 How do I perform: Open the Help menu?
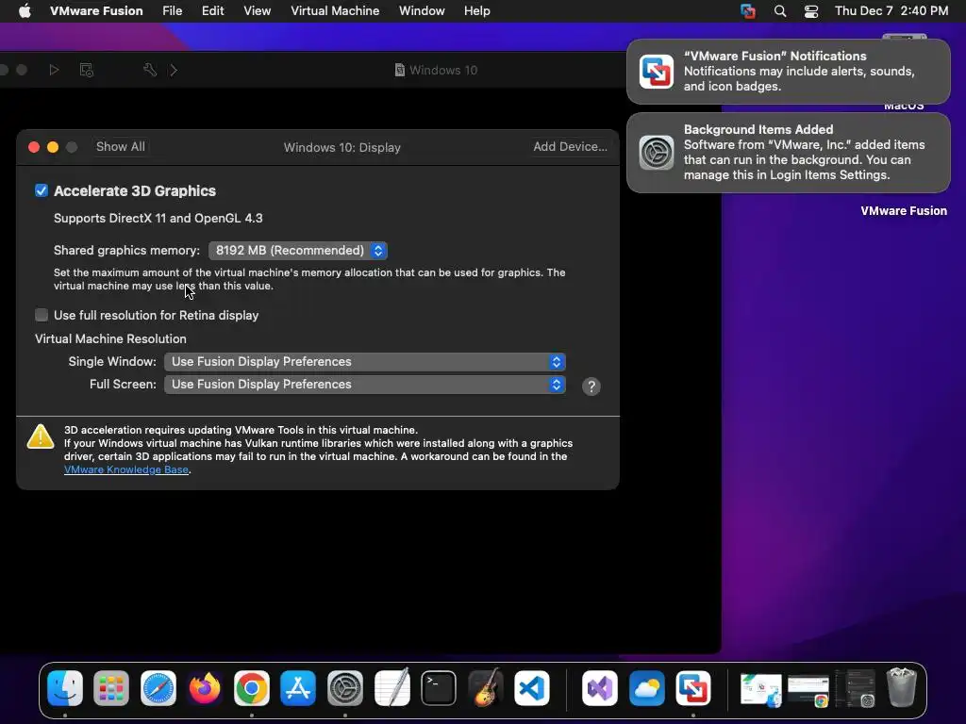476,11
